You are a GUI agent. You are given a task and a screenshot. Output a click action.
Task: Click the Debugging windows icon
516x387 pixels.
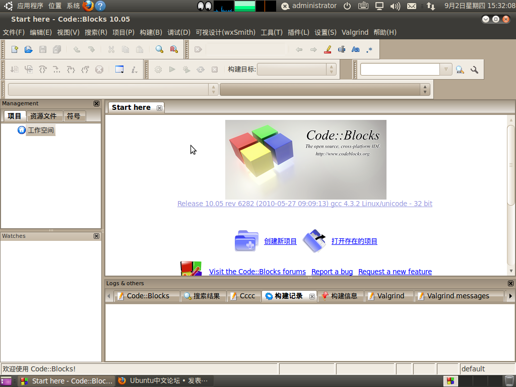119,70
